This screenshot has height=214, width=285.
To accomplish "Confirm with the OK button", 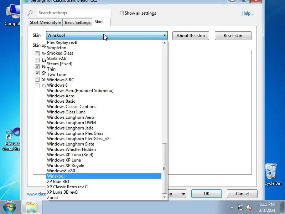I will (x=207, y=194).
